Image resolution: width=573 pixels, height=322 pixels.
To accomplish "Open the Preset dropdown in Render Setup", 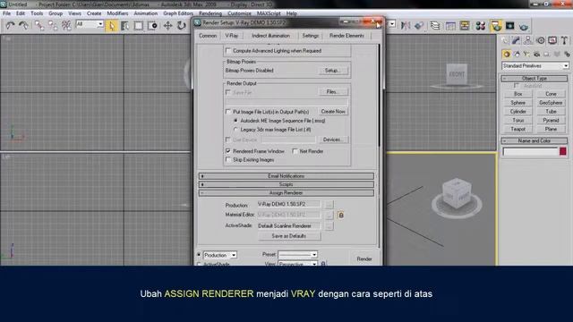I will (x=297, y=254).
